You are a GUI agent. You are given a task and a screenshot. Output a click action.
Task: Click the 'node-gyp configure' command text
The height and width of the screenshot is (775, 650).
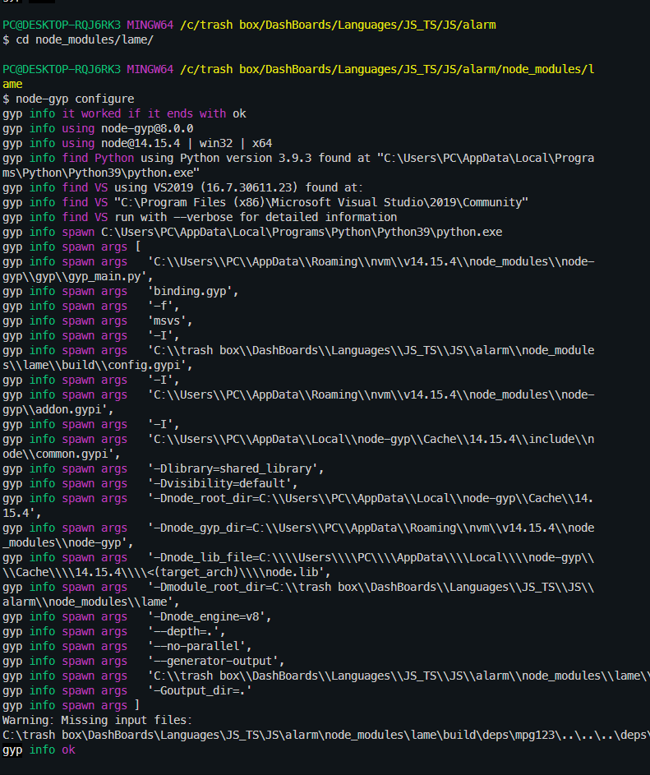click(x=75, y=99)
